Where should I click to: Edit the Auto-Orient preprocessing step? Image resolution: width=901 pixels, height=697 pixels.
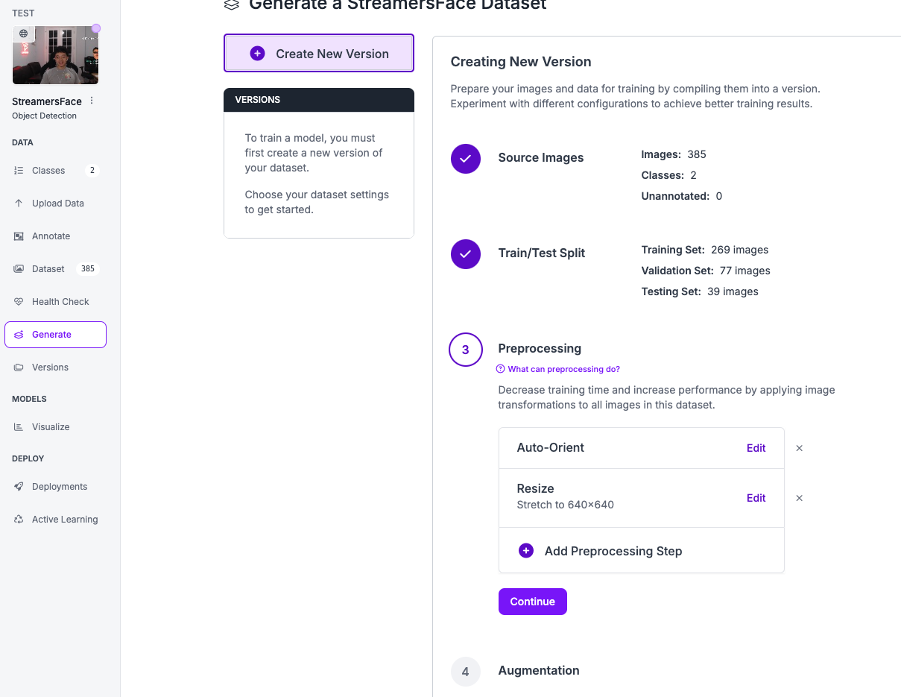756,448
